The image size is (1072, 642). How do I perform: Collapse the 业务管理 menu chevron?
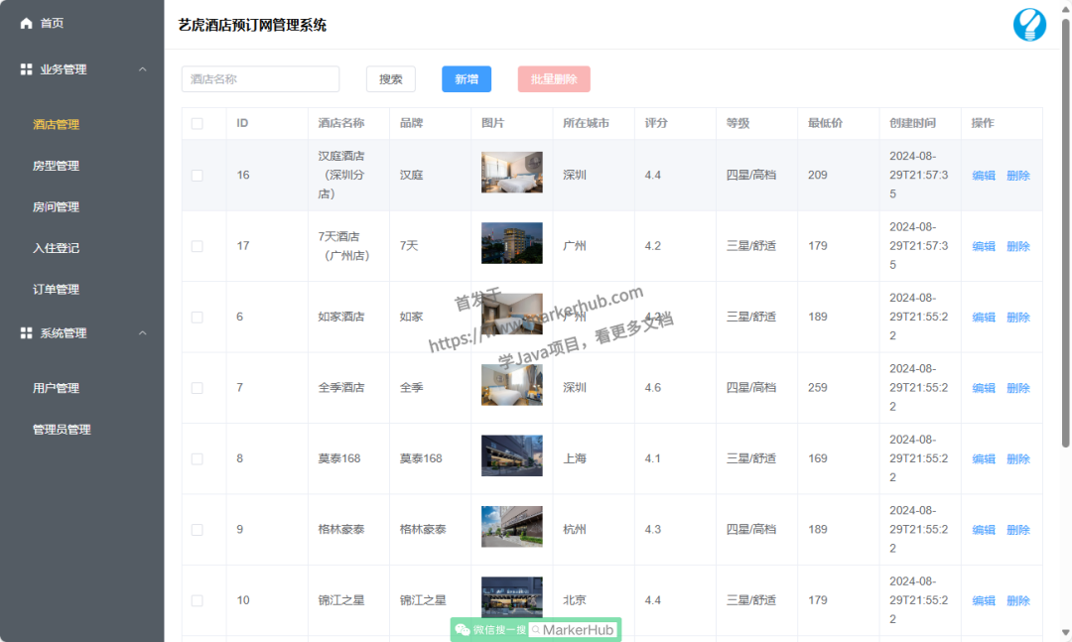143,69
